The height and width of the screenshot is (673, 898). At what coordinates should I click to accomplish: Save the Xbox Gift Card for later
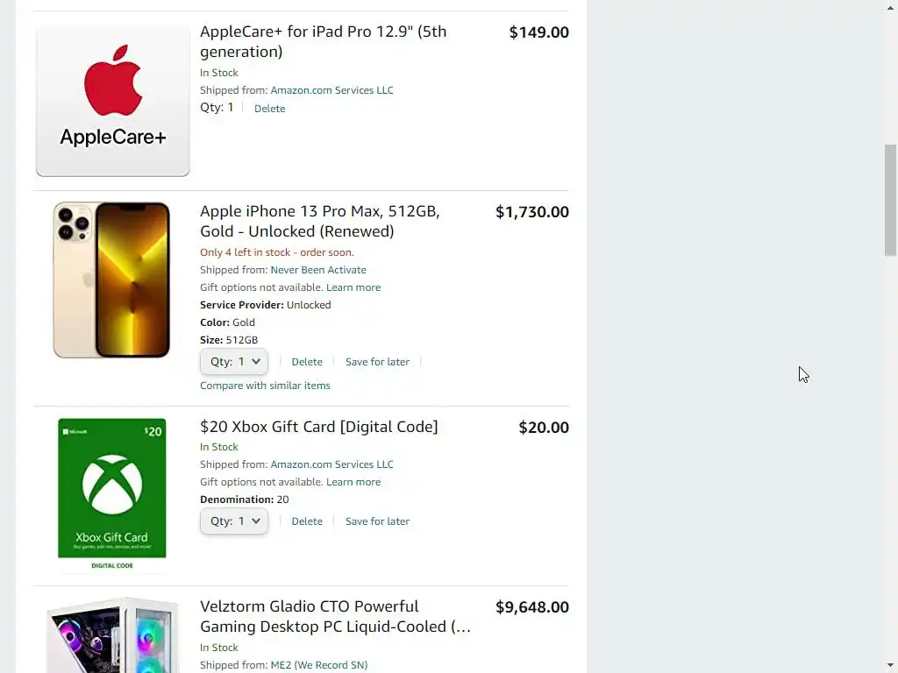point(377,521)
